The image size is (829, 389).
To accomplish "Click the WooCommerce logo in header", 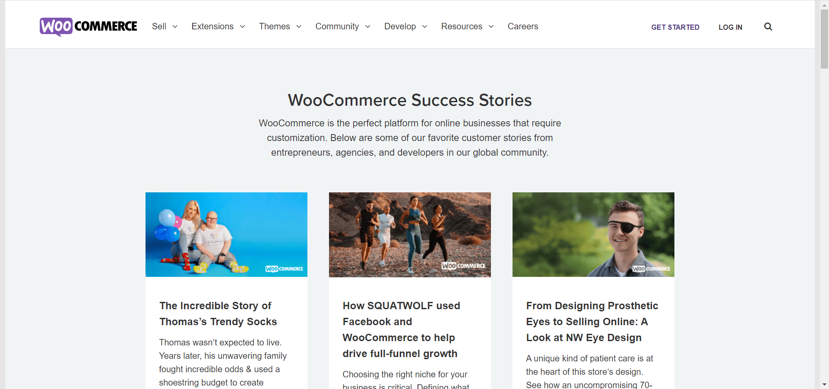I will coord(89,26).
